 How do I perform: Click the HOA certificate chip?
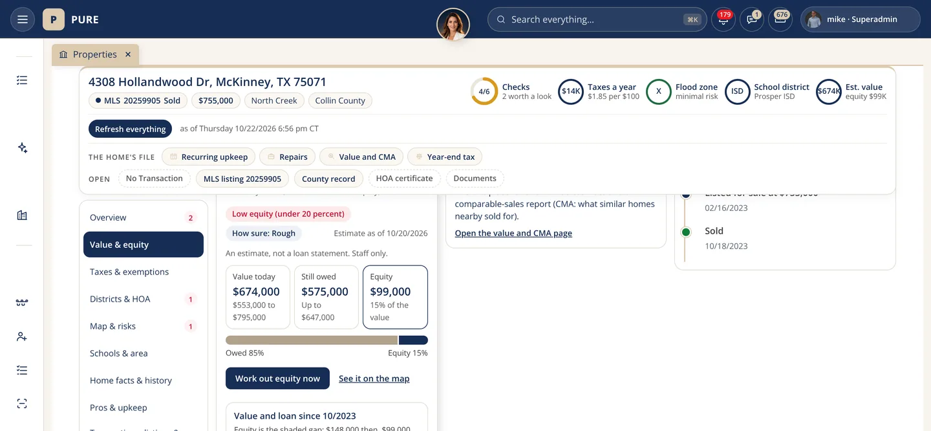coord(405,179)
